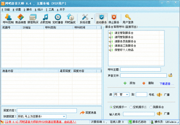The width and height of the screenshot is (180, 125).
Task: Click the 商品销售 toolbar icon
Action: [20, 18]
